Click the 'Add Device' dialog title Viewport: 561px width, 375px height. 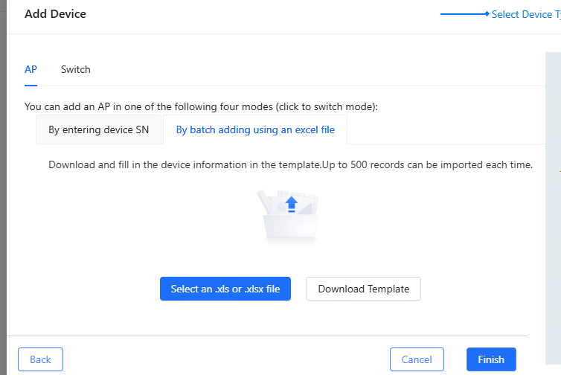pos(55,14)
